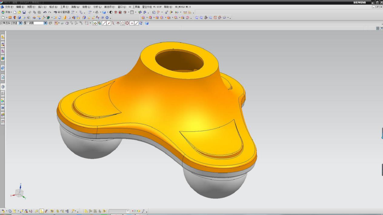
Task: Click the Save icon in toolbar
Action: [x=24, y=12]
